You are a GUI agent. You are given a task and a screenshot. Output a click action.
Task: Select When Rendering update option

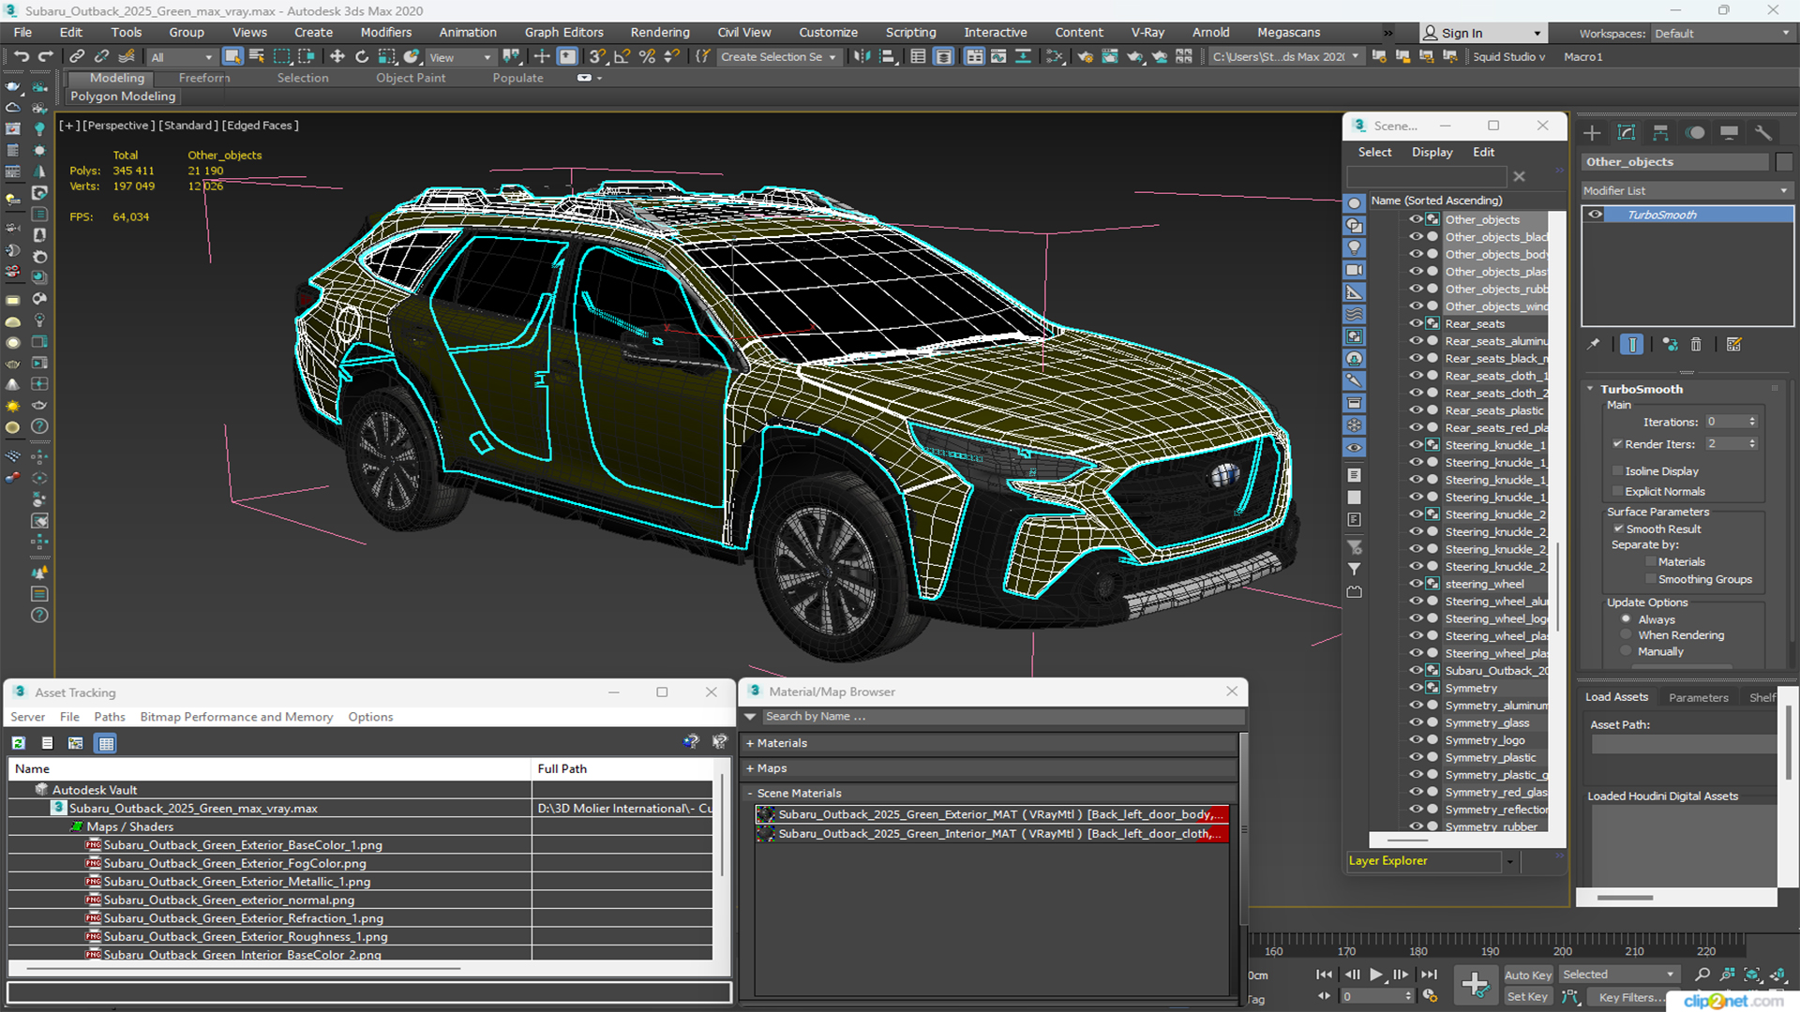[1626, 635]
